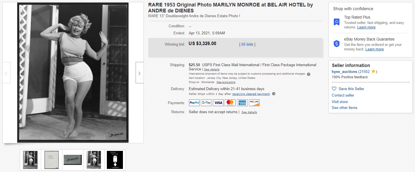Show next photo with right arrow
This screenshot has width=415, height=172.
(140, 73)
